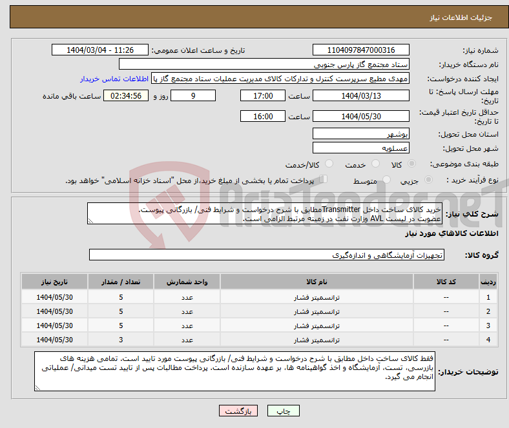Click the بازگشت (back) button
This screenshot has height=428, width=509.
238,411
